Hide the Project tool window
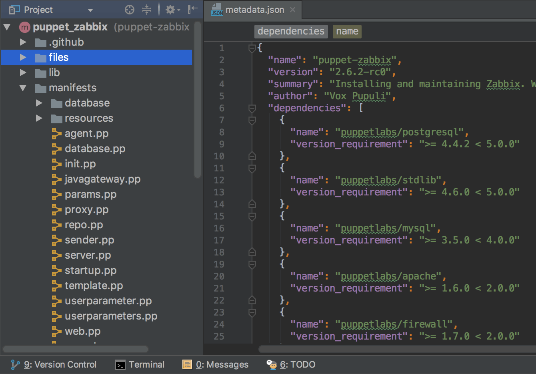 point(193,10)
